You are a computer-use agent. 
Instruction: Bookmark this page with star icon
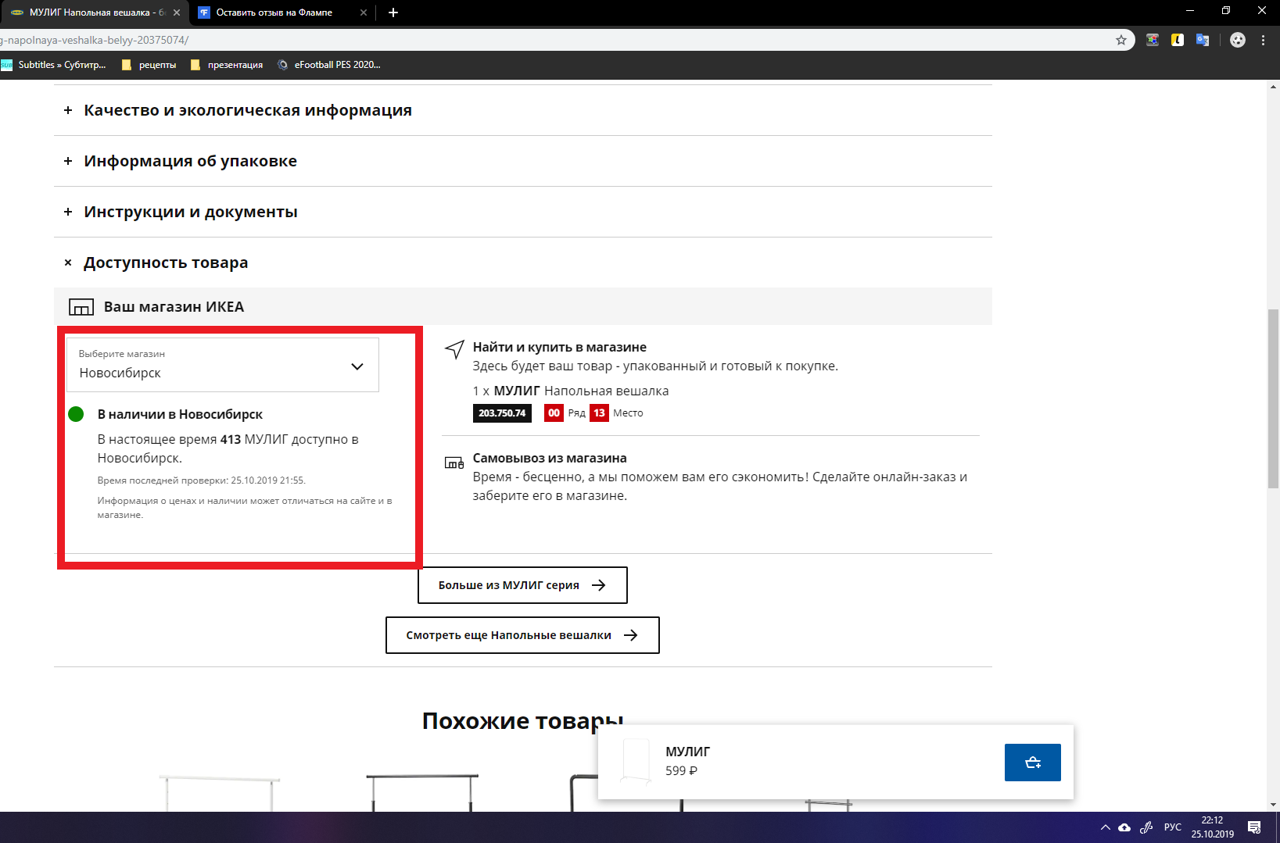[x=1120, y=40]
